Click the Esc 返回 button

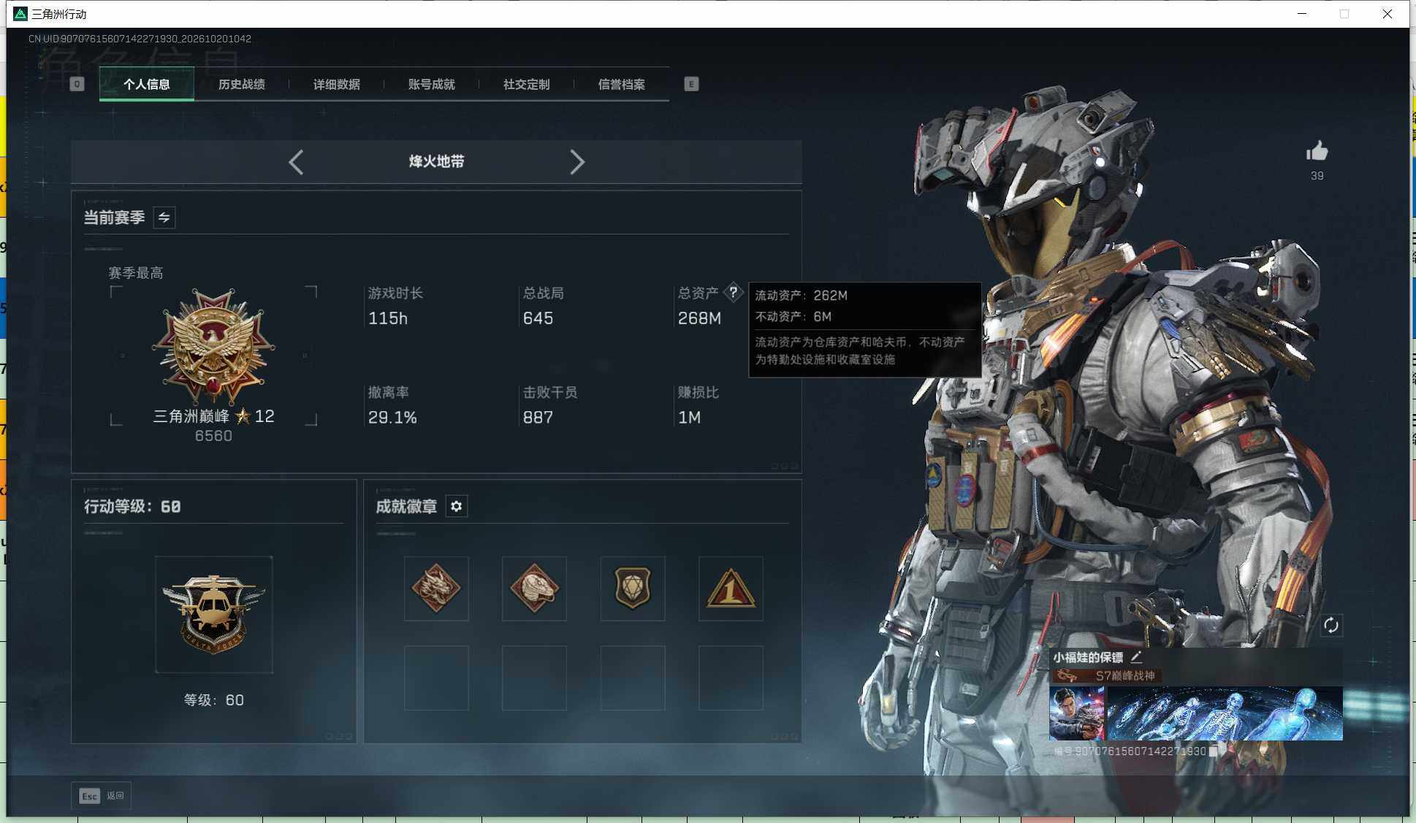[x=102, y=795]
